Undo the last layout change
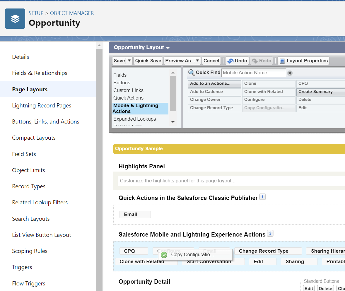 (x=237, y=61)
